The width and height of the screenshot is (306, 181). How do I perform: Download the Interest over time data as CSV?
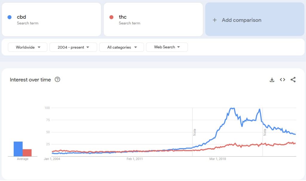click(272, 80)
